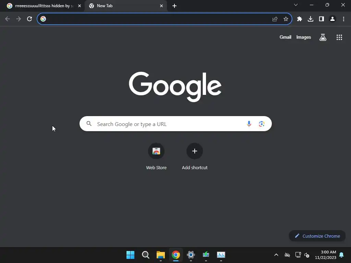This screenshot has width=351, height=263.
Task: Focus the Search Google or type a URL box
Action: click(x=175, y=124)
